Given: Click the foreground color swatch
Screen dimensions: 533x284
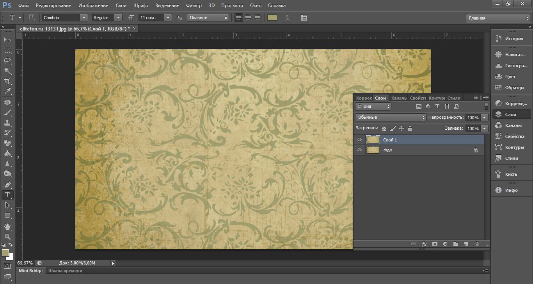Looking at the screenshot, I should click(x=5, y=253).
